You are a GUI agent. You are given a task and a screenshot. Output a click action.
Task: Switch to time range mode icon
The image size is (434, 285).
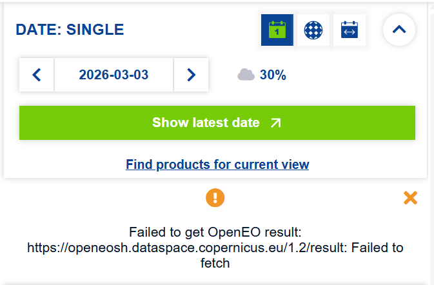pyautogui.click(x=350, y=30)
